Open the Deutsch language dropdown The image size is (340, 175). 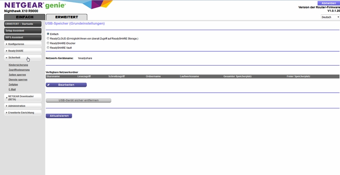click(x=329, y=17)
